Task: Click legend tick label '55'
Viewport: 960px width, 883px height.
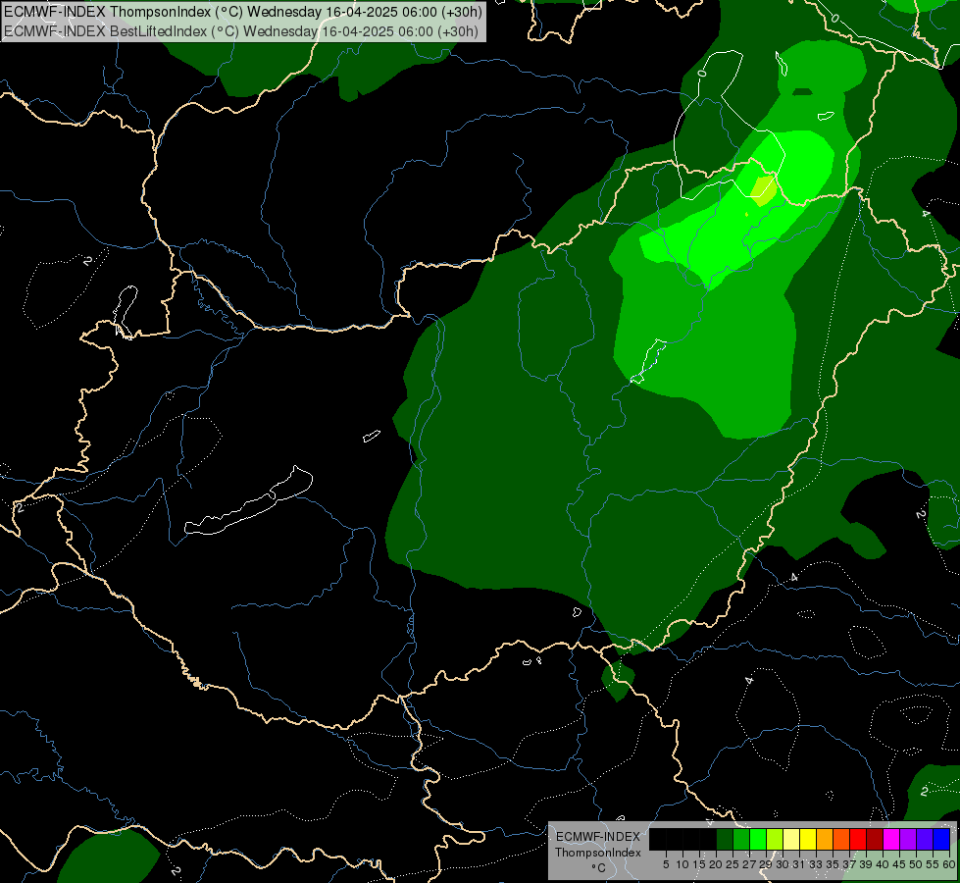Action: 932,864
